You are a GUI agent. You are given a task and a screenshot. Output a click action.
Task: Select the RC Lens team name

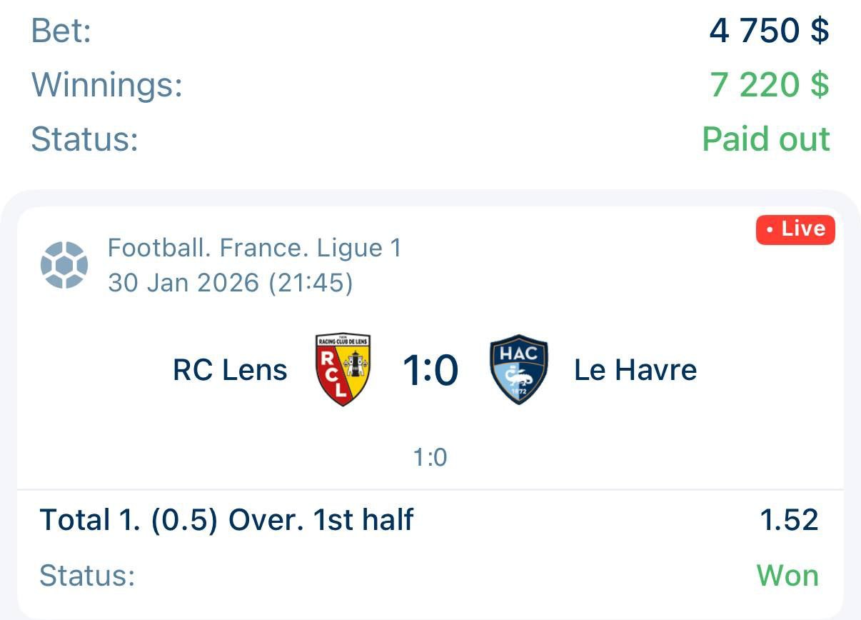click(230, 370)
